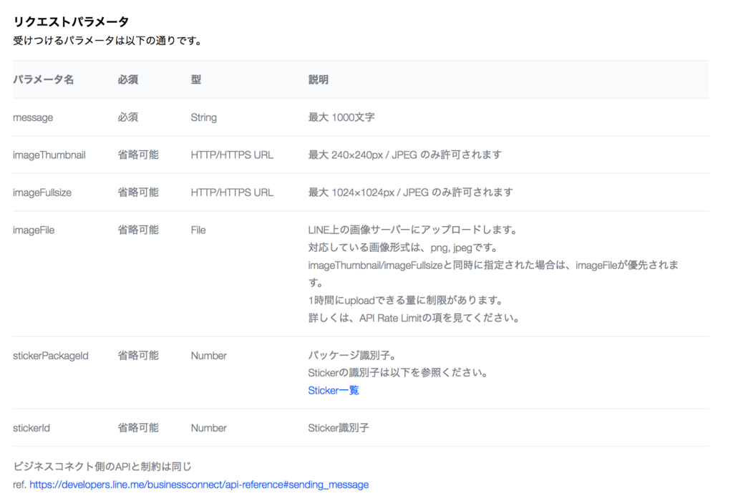The height and width of the screenshot is (496, 733).
Task: Click the Number type cell for stickerId
Action: 208,427
